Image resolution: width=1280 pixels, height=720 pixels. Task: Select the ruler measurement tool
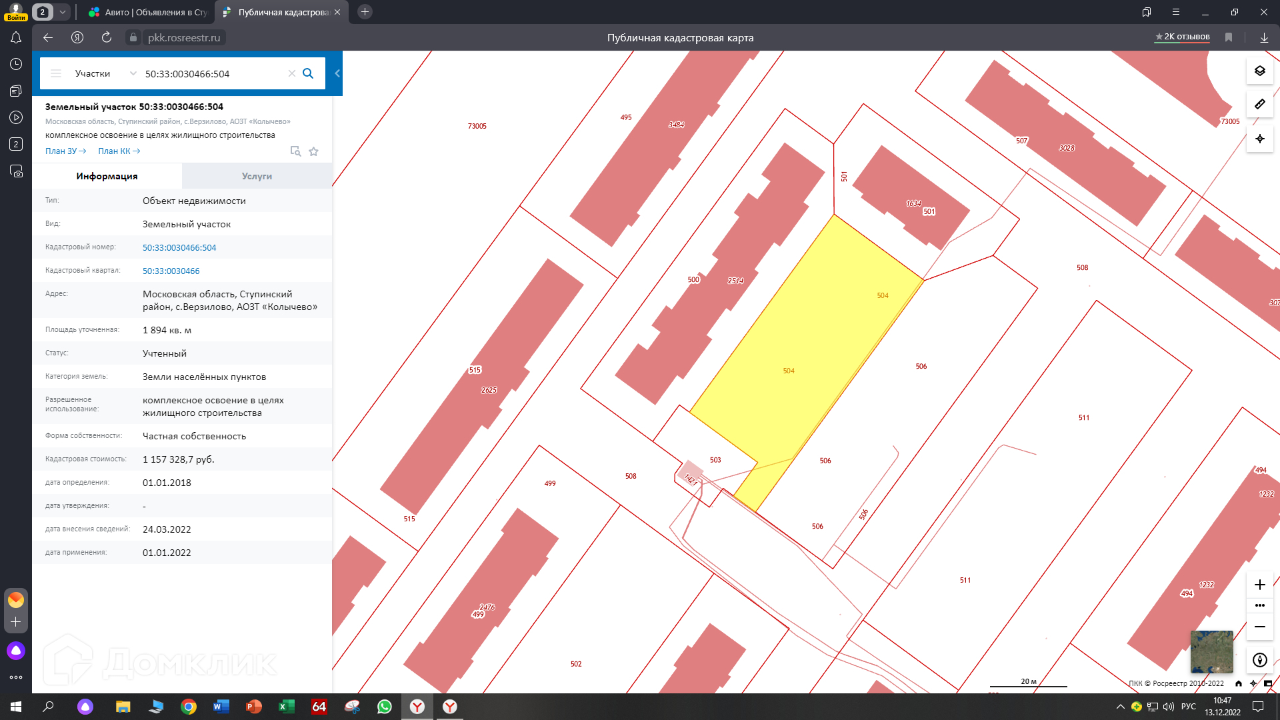1259,104
